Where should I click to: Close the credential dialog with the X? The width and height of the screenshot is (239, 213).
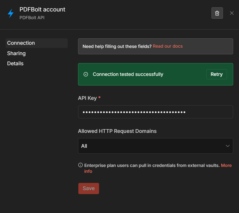232,13
